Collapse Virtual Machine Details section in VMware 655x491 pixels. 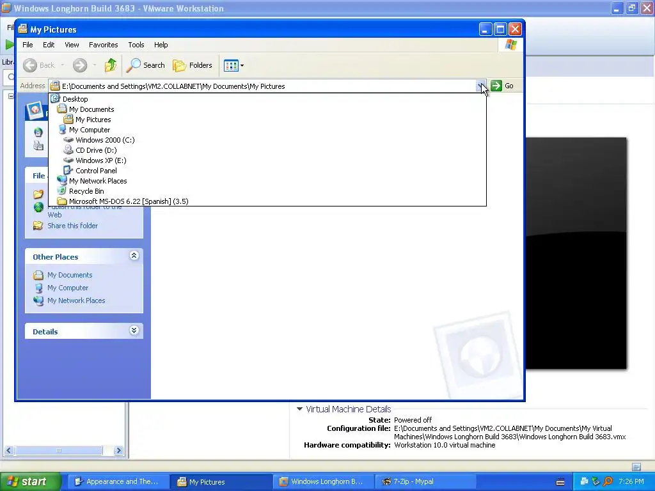(299, 409)
